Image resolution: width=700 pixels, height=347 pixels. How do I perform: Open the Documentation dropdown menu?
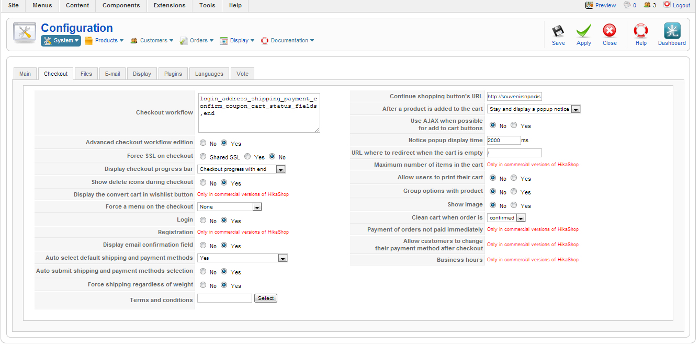(x=287, y=40)
